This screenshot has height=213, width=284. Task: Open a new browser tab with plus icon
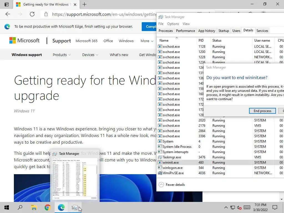[84, 4]
